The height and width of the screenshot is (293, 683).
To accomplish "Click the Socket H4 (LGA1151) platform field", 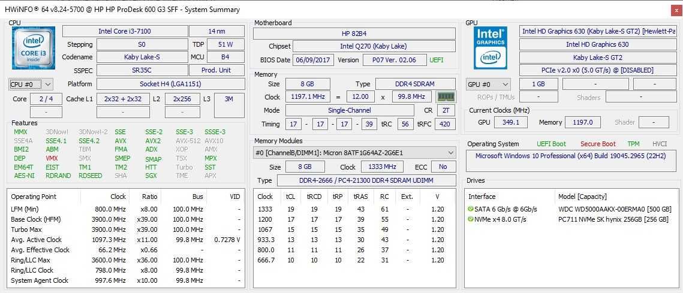I will [170, 84].
